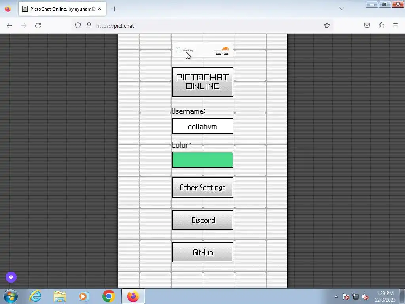Open the clock showing 1:28 PM

click(385, 296)
